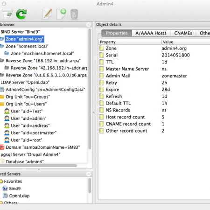Click the Host record count icon
Screen dimensions: 210x210
click(x=102, y=117)
